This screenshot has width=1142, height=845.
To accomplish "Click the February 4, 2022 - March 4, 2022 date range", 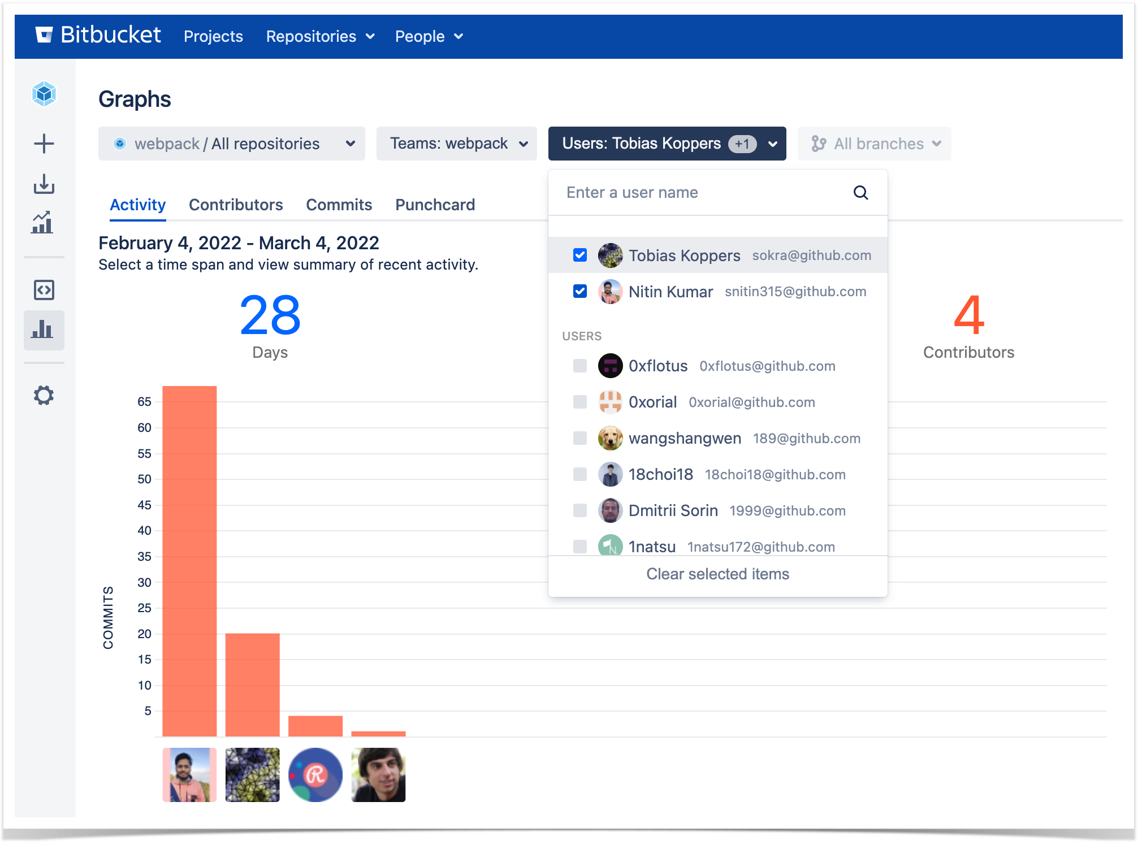I will pos(239,243).
